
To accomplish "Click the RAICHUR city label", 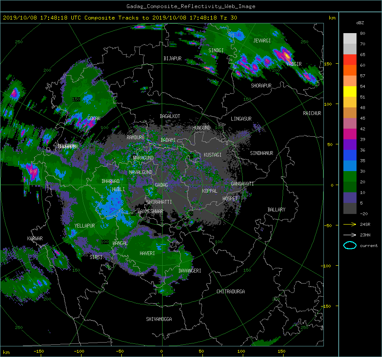I will tap(312, 113).
